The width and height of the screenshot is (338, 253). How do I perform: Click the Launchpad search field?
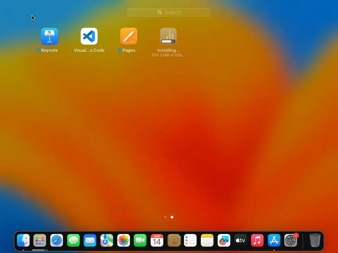coord(169,12)
